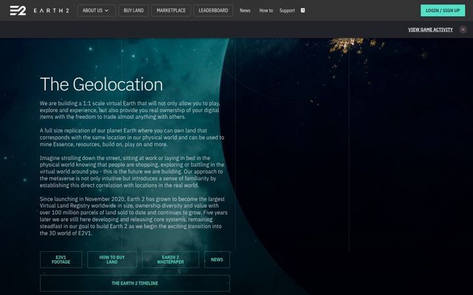The width and height of the screenshot is (473, 295).
Task: Open the Leaderboard
Action: [214, 10]
